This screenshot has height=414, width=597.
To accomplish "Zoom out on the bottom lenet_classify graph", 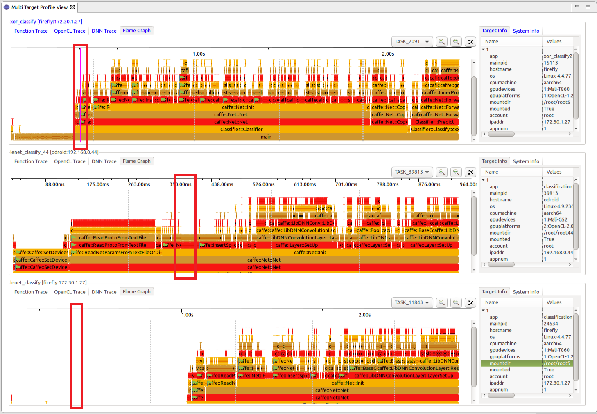I will [x=456, y=302].
